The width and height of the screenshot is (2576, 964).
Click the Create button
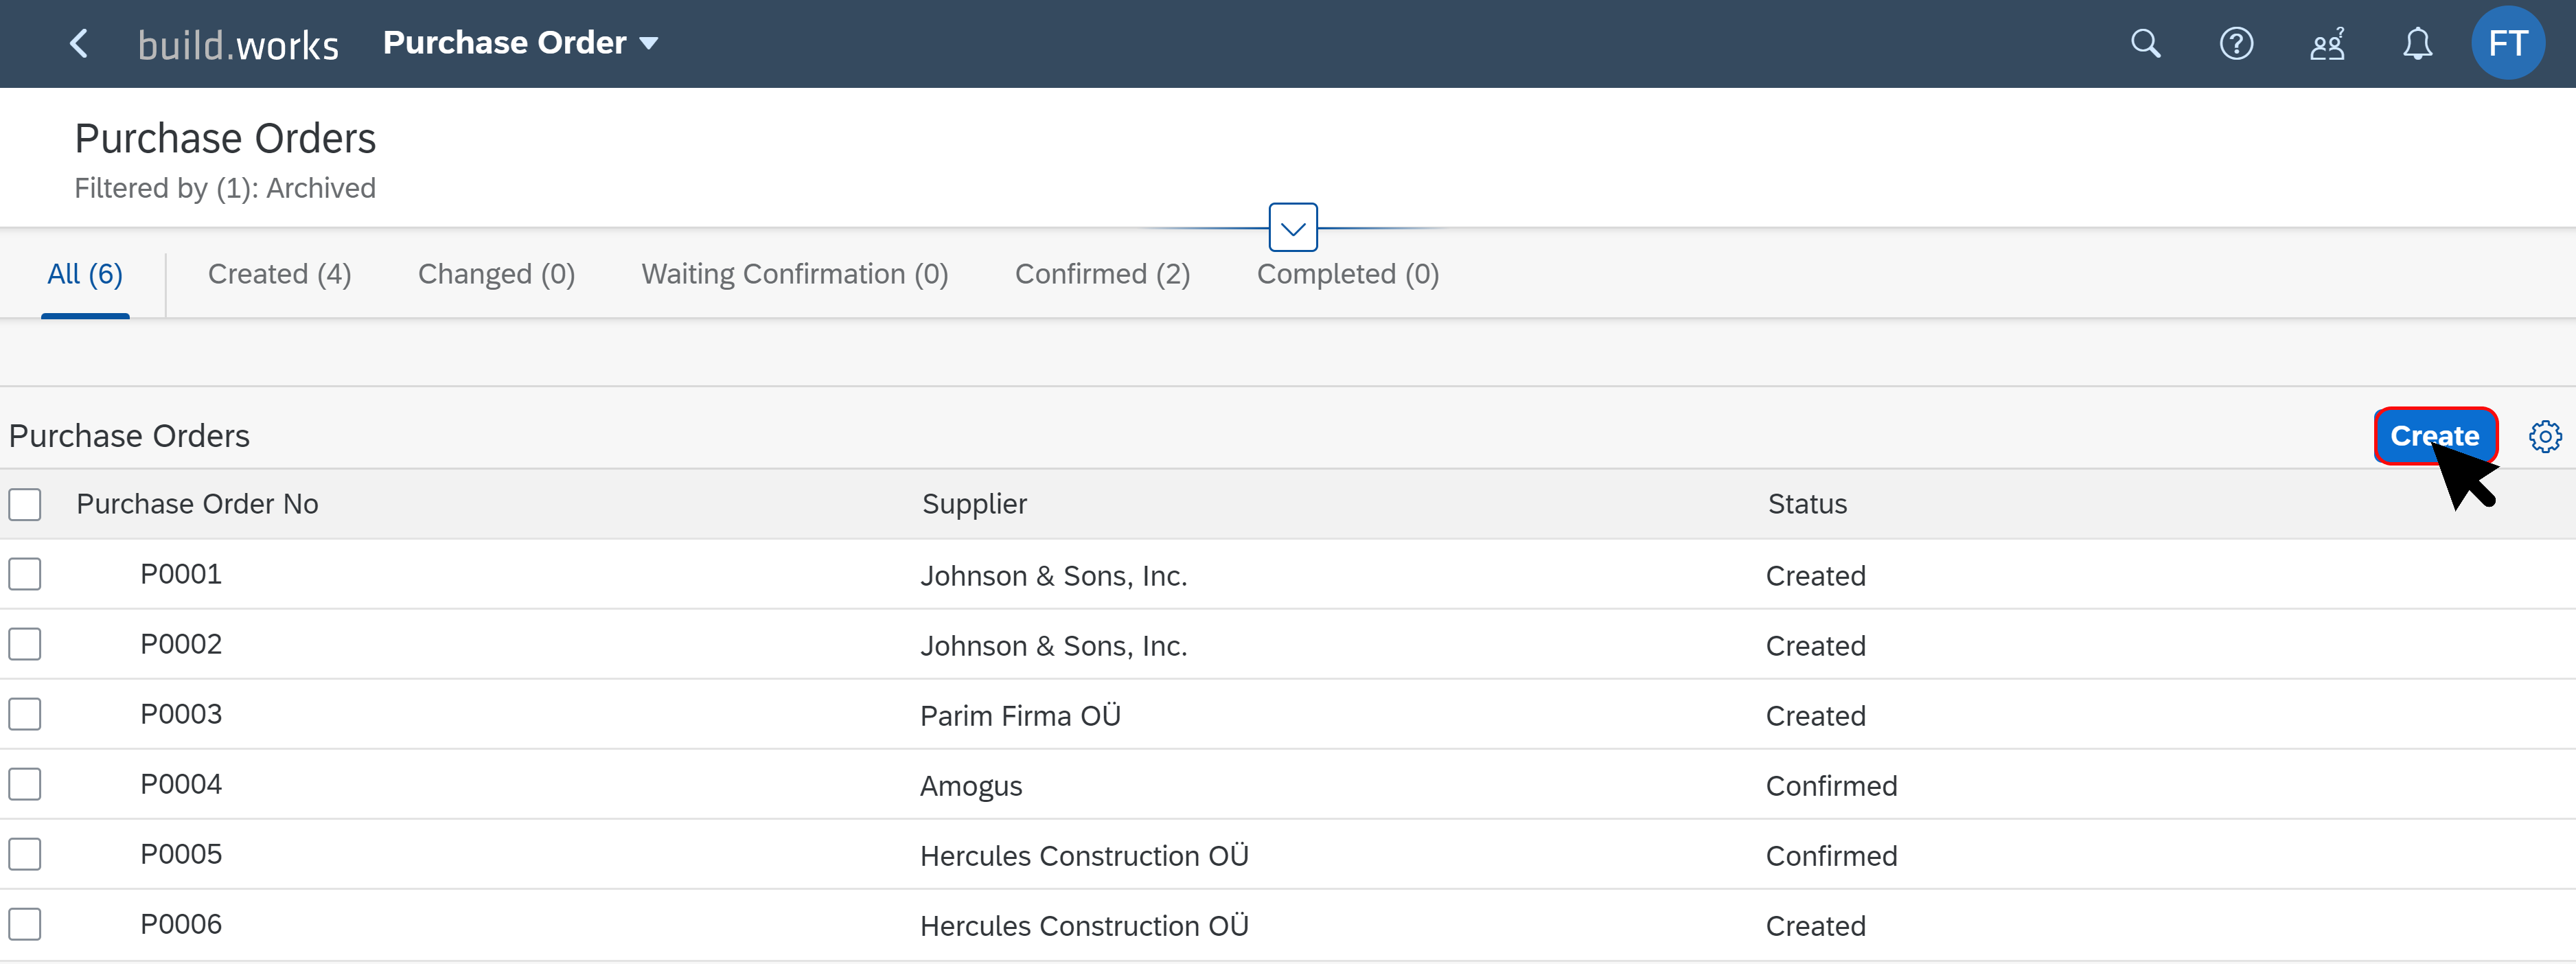(x=2435, y=436)
